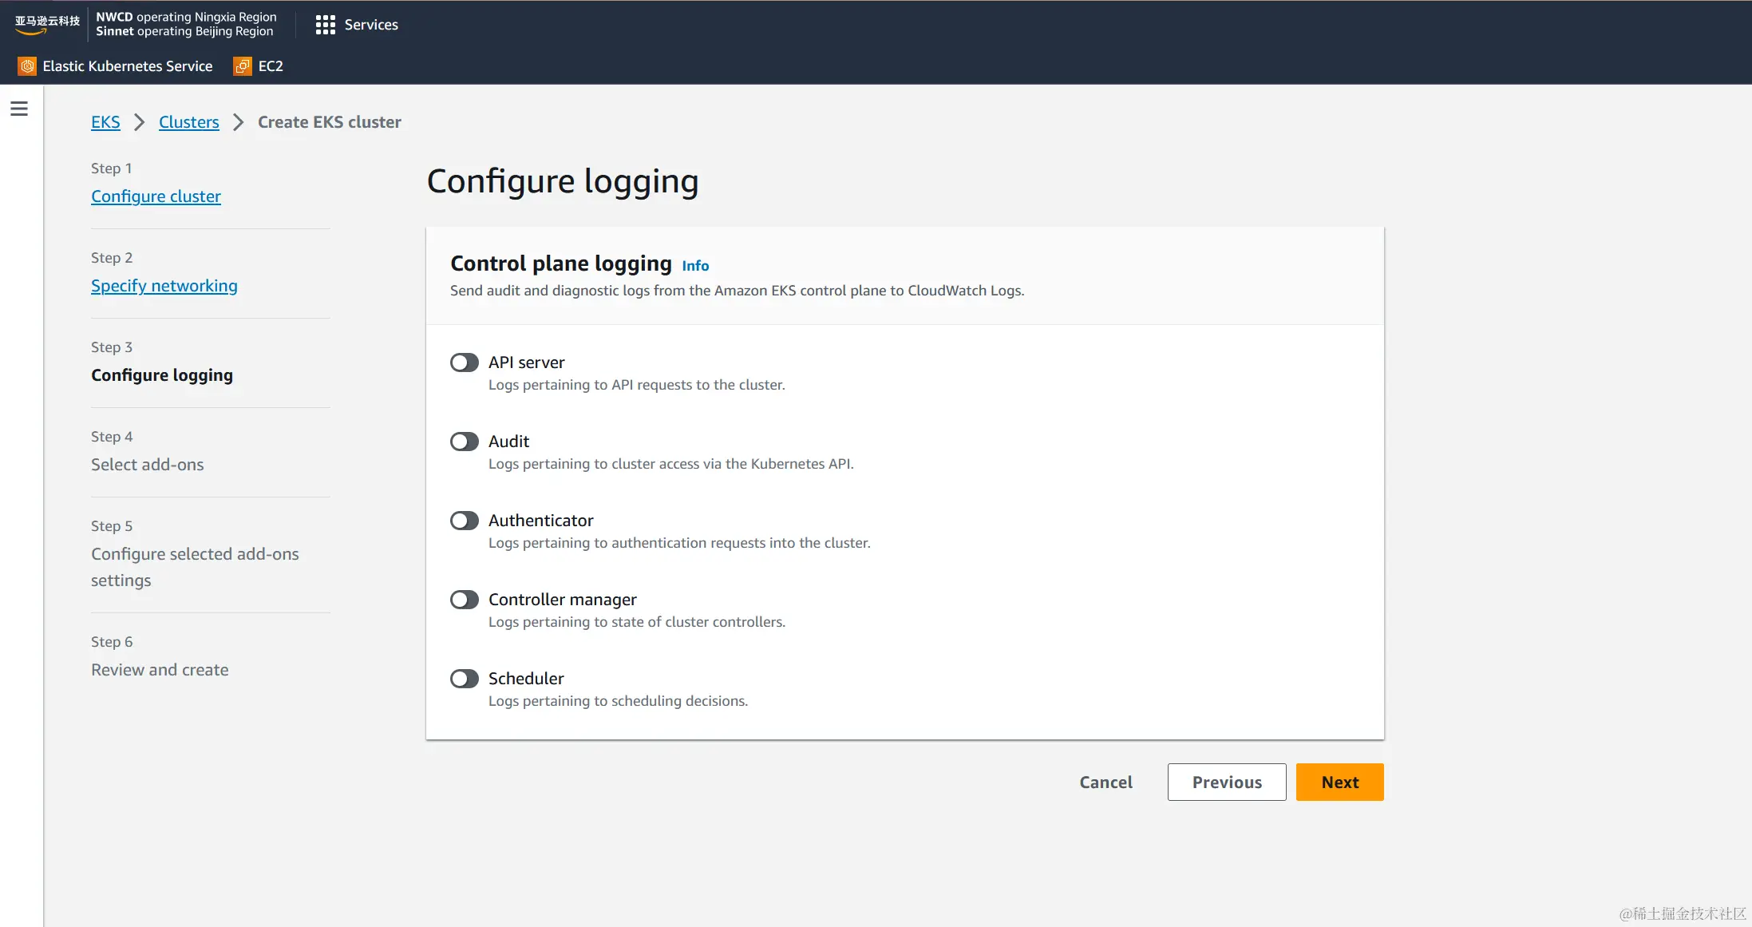
Task: Click the Review and create step label
Action: (x=160, y=670)
